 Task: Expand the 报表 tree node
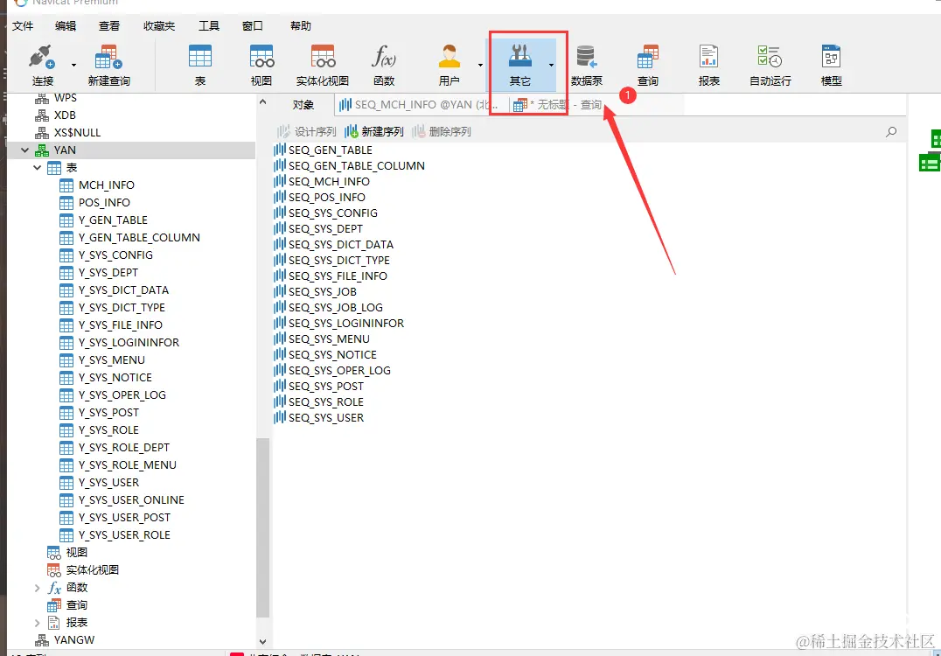[x=38, y=623]
